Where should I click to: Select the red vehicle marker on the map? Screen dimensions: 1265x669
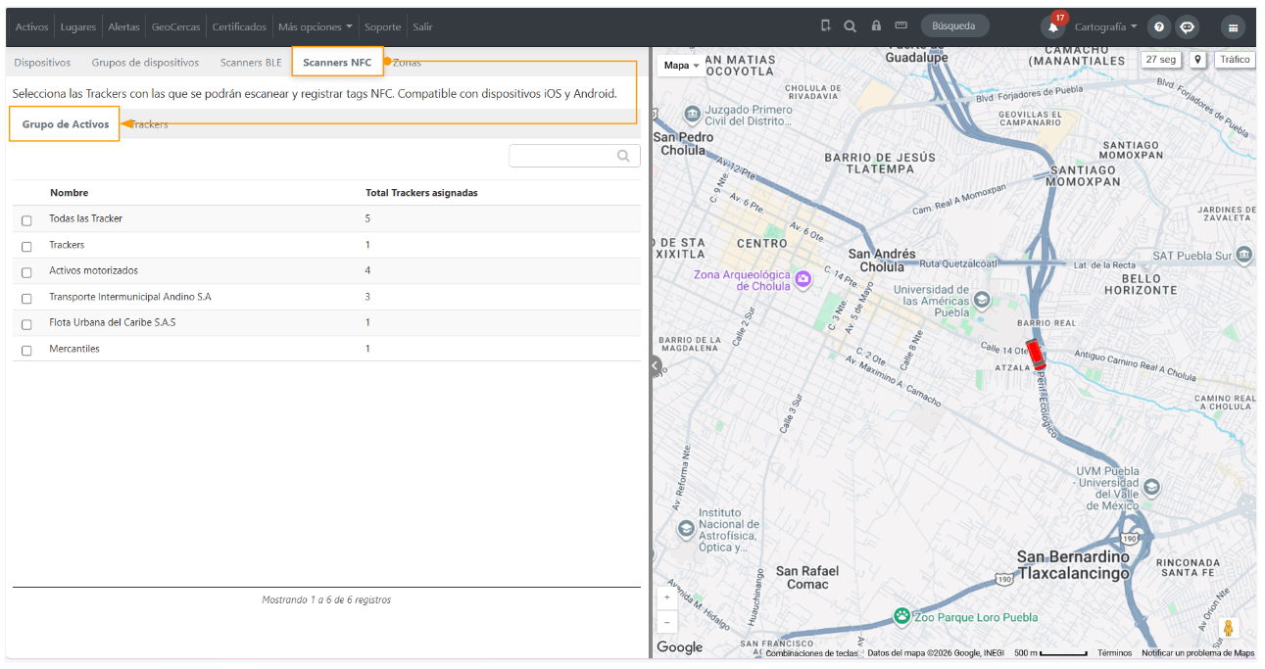coord(1036,354)
